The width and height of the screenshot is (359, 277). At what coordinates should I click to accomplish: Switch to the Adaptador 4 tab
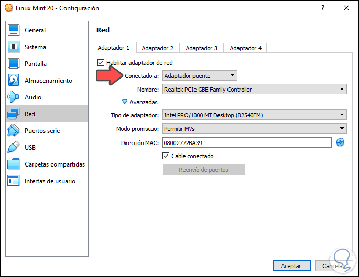click(x=245, y=48)
